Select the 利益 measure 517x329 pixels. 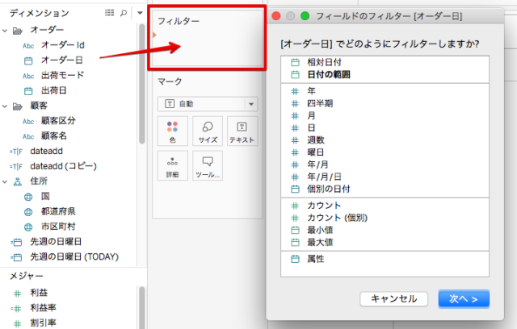tap(39, 293)
